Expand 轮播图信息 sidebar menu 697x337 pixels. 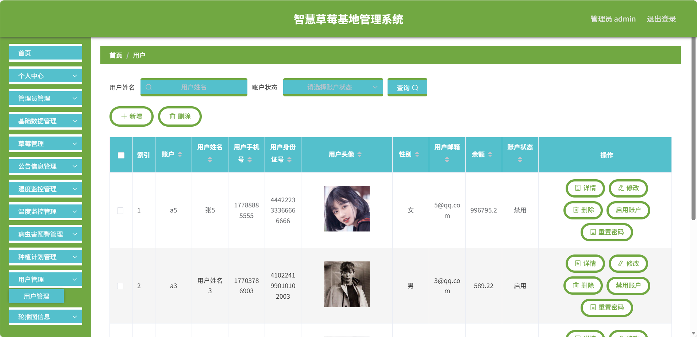(46, 317)
